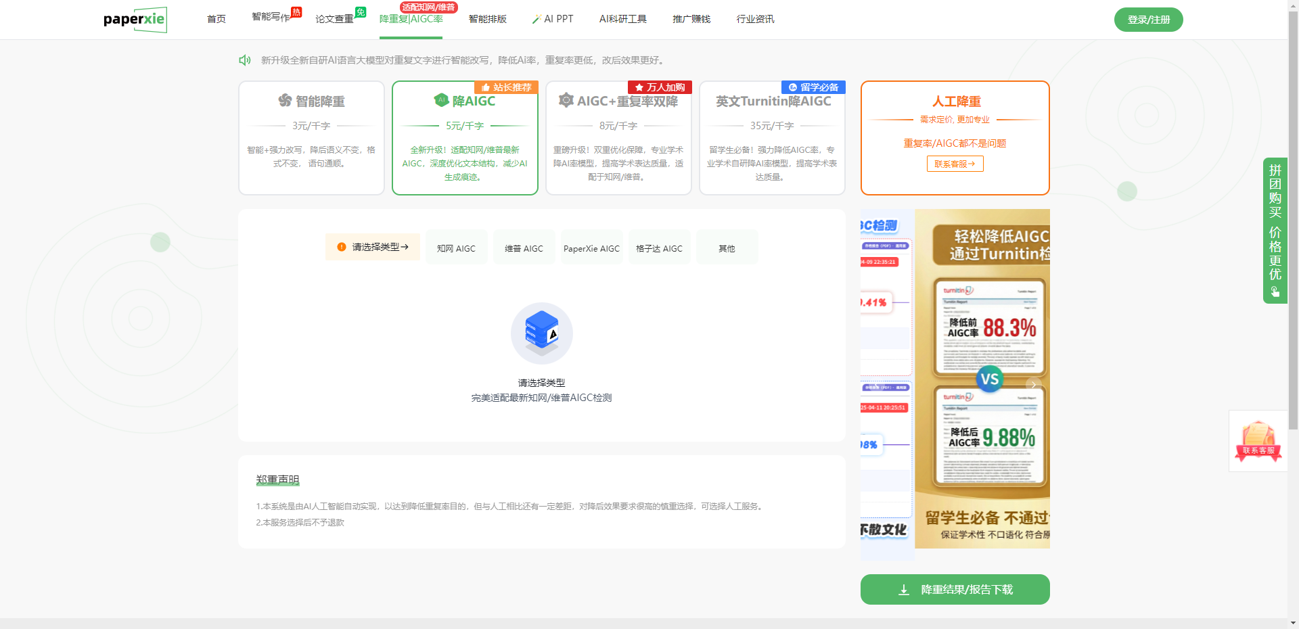Image resolution: width=1299 pixels, height=629 pixels.
Task: Click the 站长推荐 thumbs-up badge
Action: [506, 87]
